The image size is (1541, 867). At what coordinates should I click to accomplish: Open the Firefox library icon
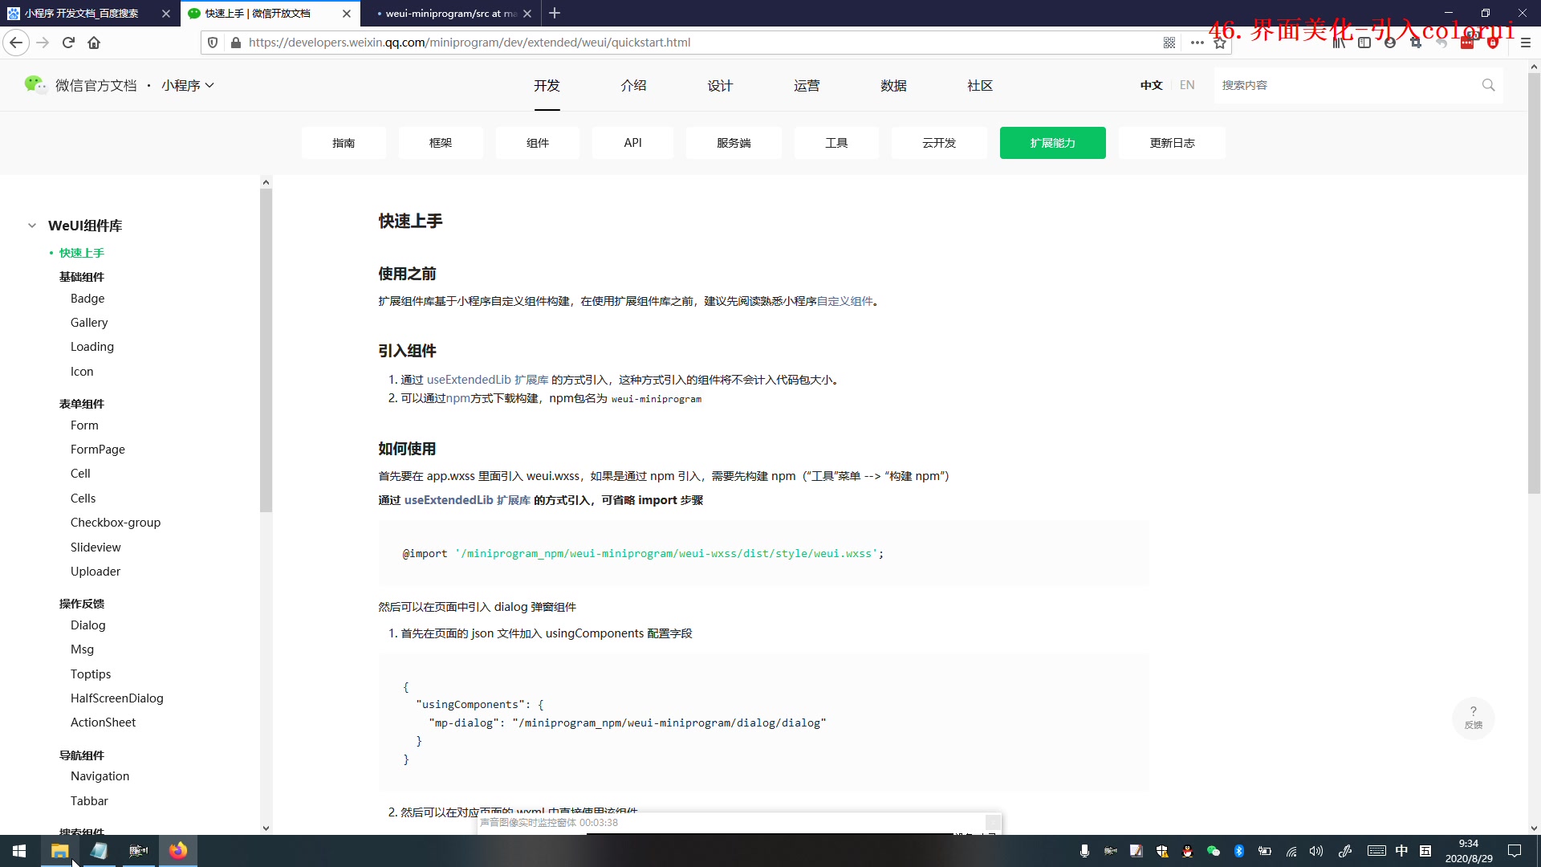tap(1339, 43)
